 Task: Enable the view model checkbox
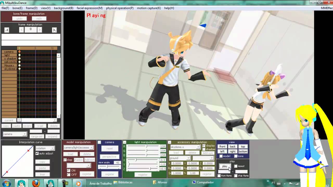click(x=221, y=156)
